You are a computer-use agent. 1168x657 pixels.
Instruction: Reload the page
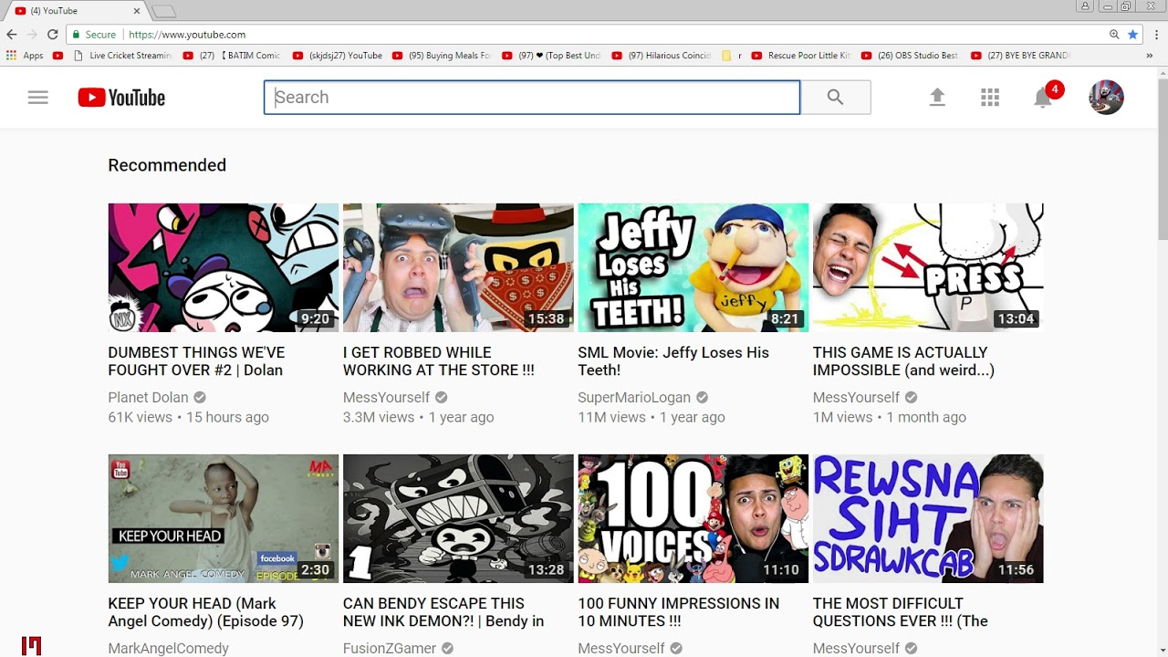point(53,35)
